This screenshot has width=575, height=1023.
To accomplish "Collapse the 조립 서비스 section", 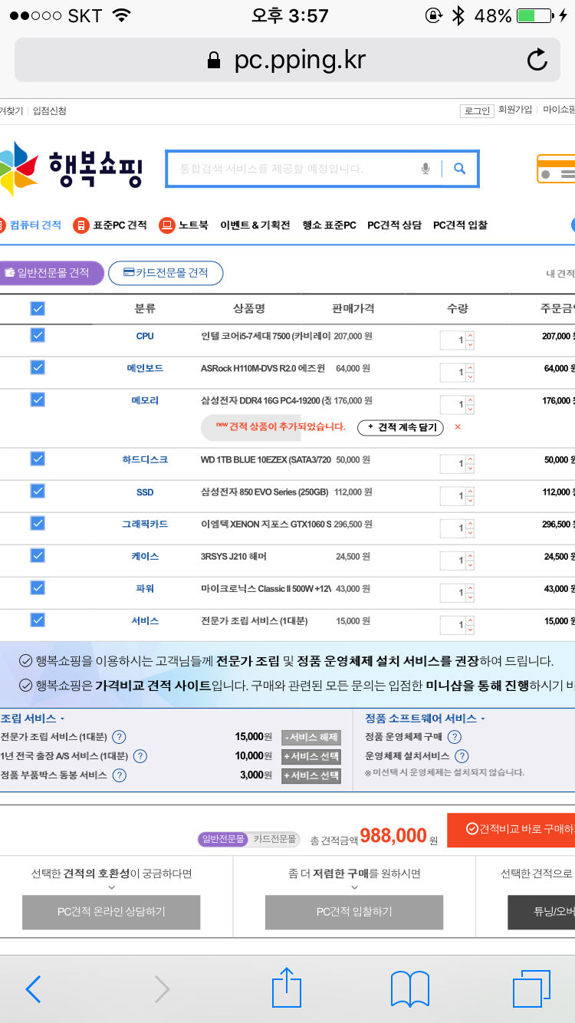I will [x=32, y=719].
